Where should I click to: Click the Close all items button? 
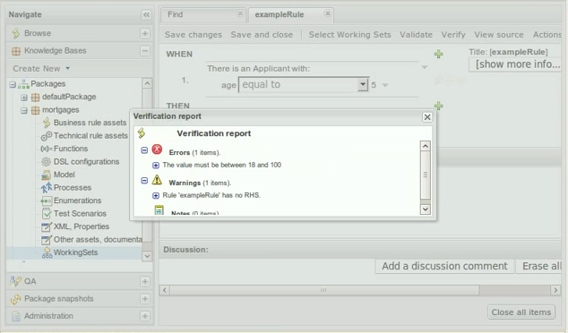tap(521, 312)
